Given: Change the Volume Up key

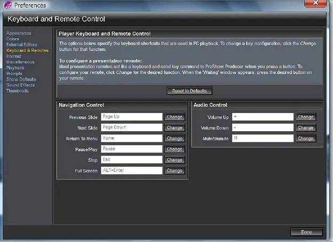Looking at the screenshot, I should (x=305, y=117).
